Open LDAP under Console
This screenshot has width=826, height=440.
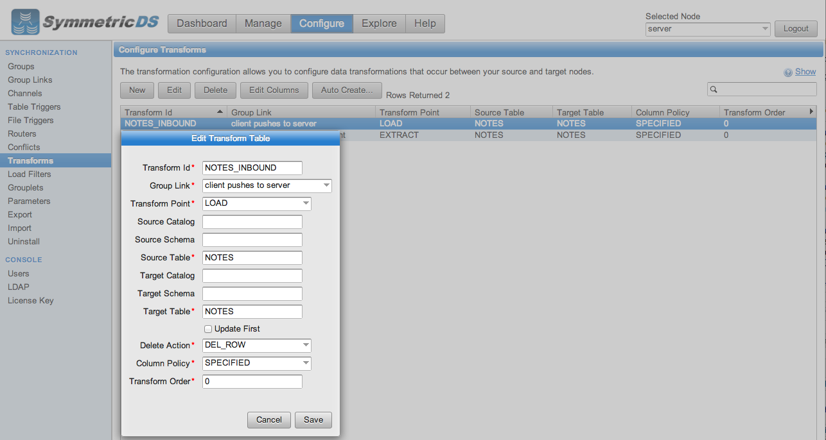click(x=19, y=287)
